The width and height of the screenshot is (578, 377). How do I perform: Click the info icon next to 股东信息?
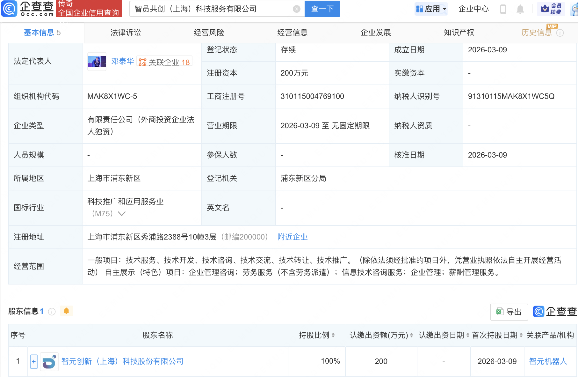click(x=52, y=312)
